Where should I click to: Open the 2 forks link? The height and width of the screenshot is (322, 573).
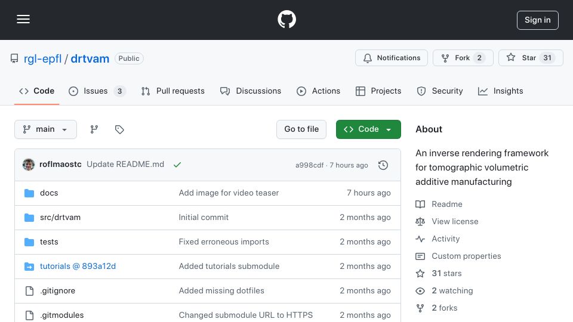coord(437,308)
